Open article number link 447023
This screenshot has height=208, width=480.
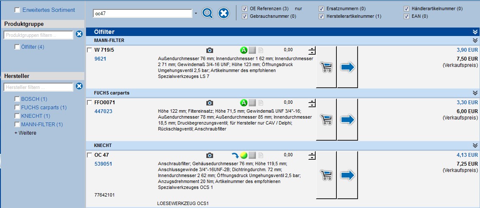pyautogui.click(x=103, y=111)
